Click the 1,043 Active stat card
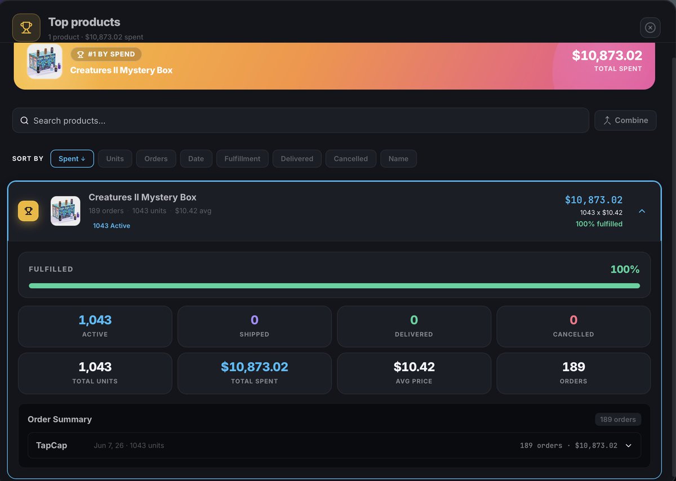The height and width of the screenshot is (481, 676). point(95,327)
